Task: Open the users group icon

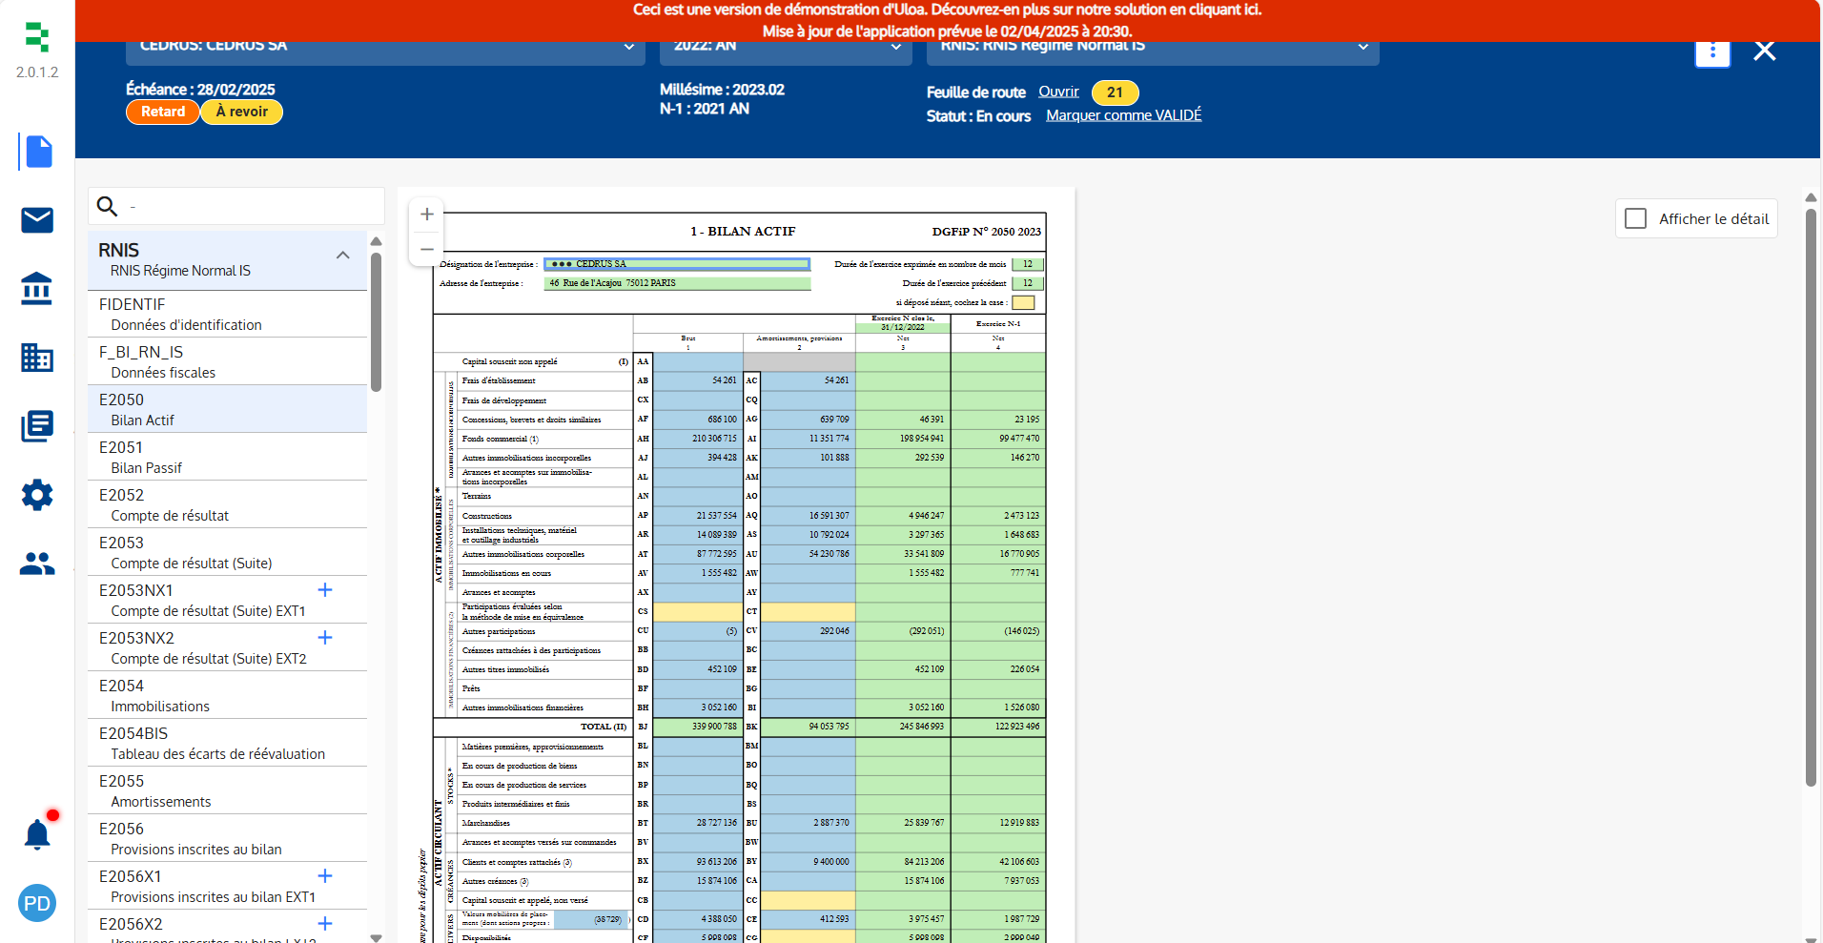Action: 37,564
